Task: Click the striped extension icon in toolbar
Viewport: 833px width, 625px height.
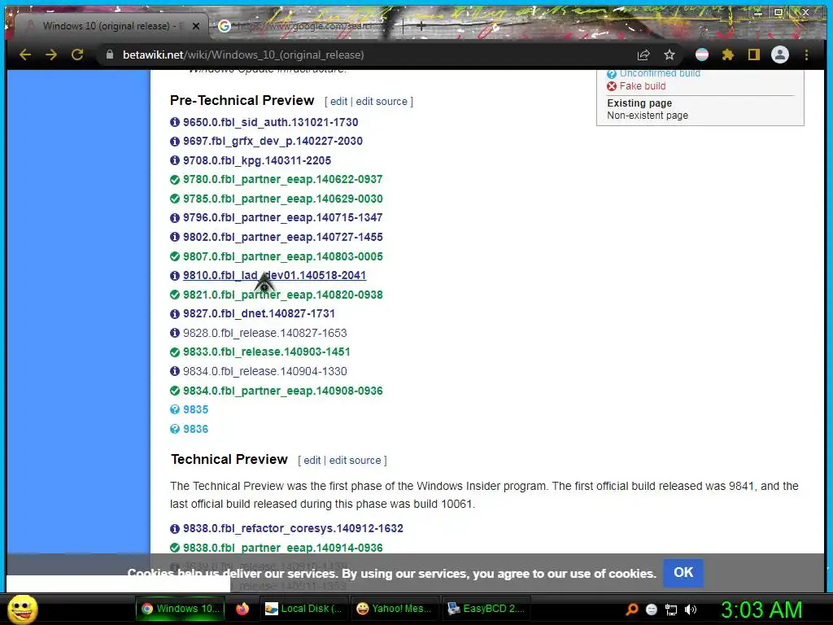Action: tap(702, 55)
